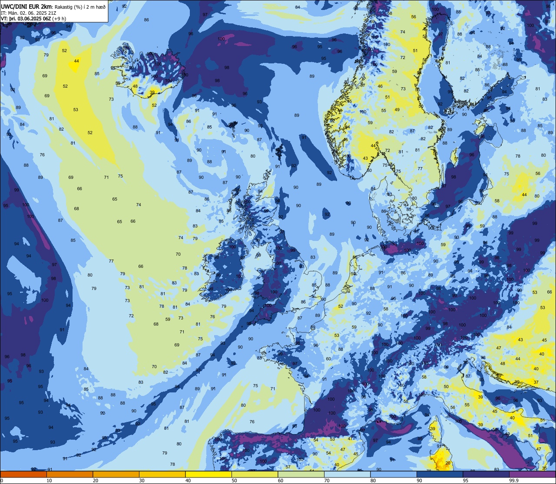Image resolution: width=556 pixels, height=484 pixels.
Task: Click the '99.9' legend tick label
Action: (x=514, y=480)
